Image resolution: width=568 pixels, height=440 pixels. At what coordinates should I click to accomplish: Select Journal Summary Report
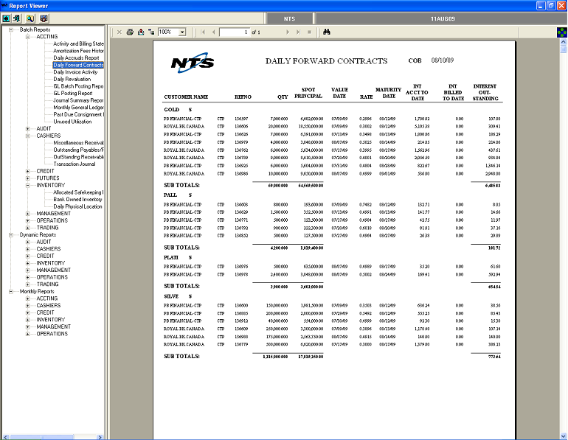point(78,100)
